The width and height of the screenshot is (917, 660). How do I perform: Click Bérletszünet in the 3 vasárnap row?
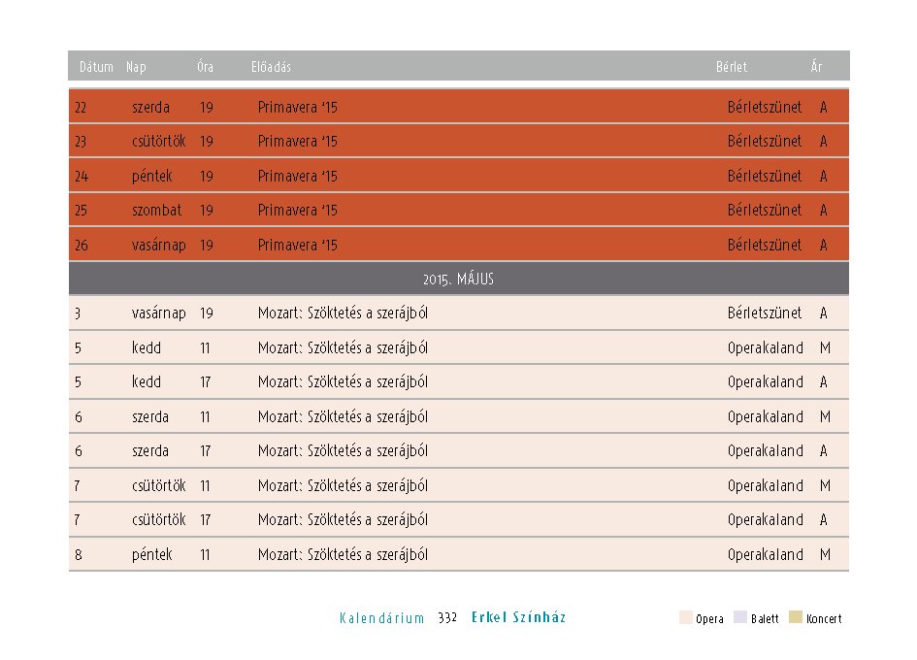tap(765, 313)
